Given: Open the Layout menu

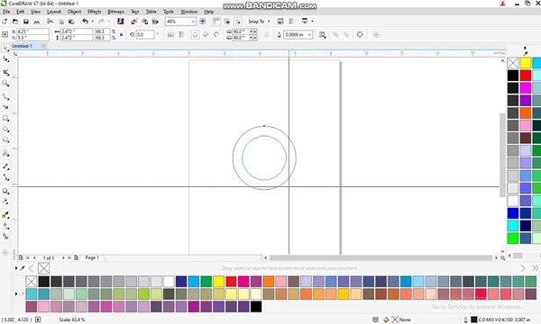Looking at the screenshot, I should tap(54, 12).
